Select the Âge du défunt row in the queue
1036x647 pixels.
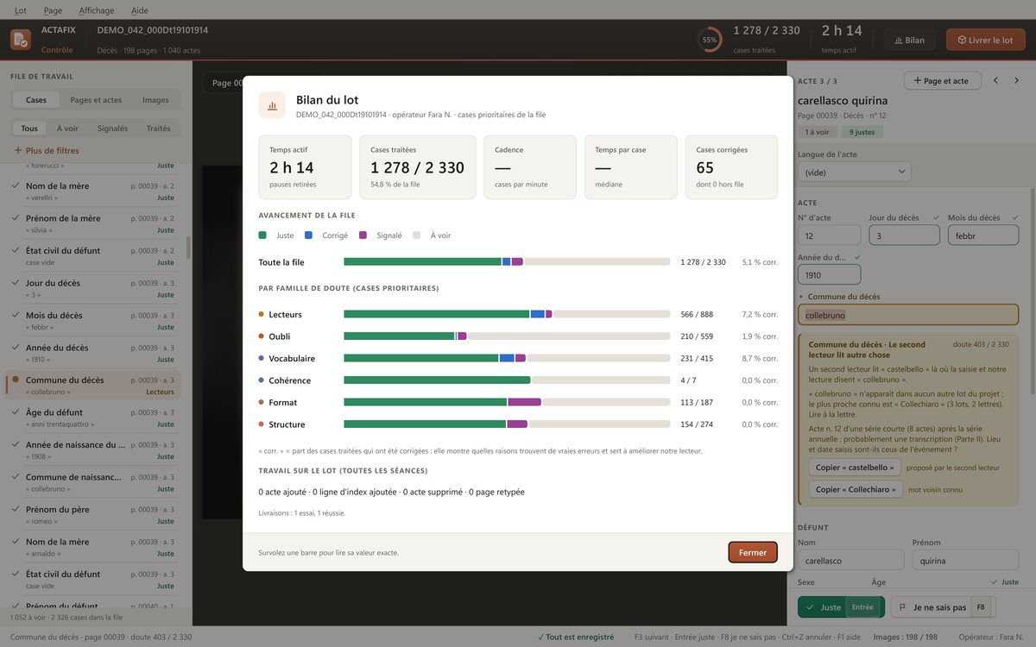pyautogui.click(x=93, y=418)
